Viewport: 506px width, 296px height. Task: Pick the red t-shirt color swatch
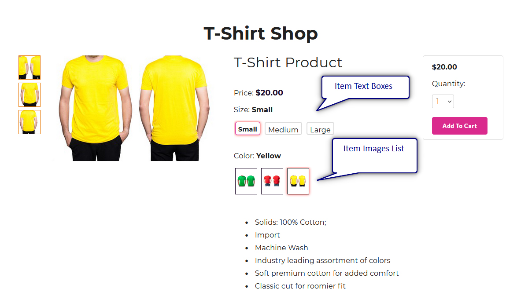[272, 181]
